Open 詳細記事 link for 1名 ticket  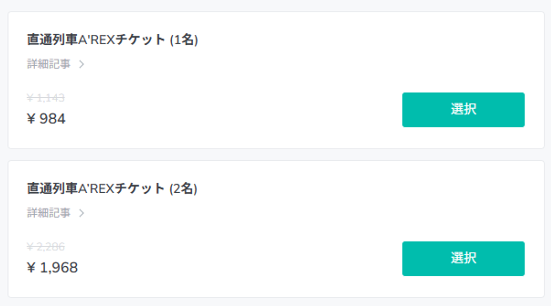click(x=49, y=64)
